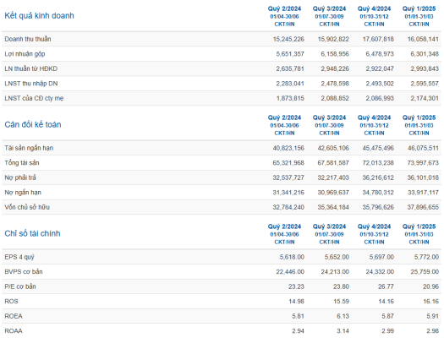This screenshot has width=444, height=338.
Task: Click the EPS 4 quý row label
Action: [x=19, y=257]
